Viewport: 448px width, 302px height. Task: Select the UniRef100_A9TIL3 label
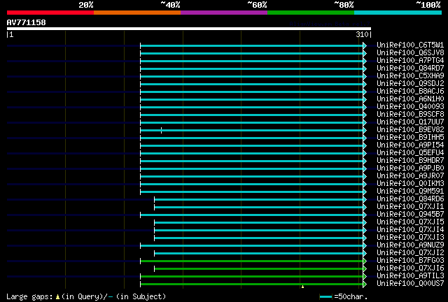pyautogui.click(x=410, y=276)
